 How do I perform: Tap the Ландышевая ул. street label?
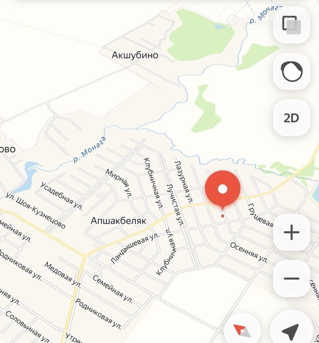point(135,248)
